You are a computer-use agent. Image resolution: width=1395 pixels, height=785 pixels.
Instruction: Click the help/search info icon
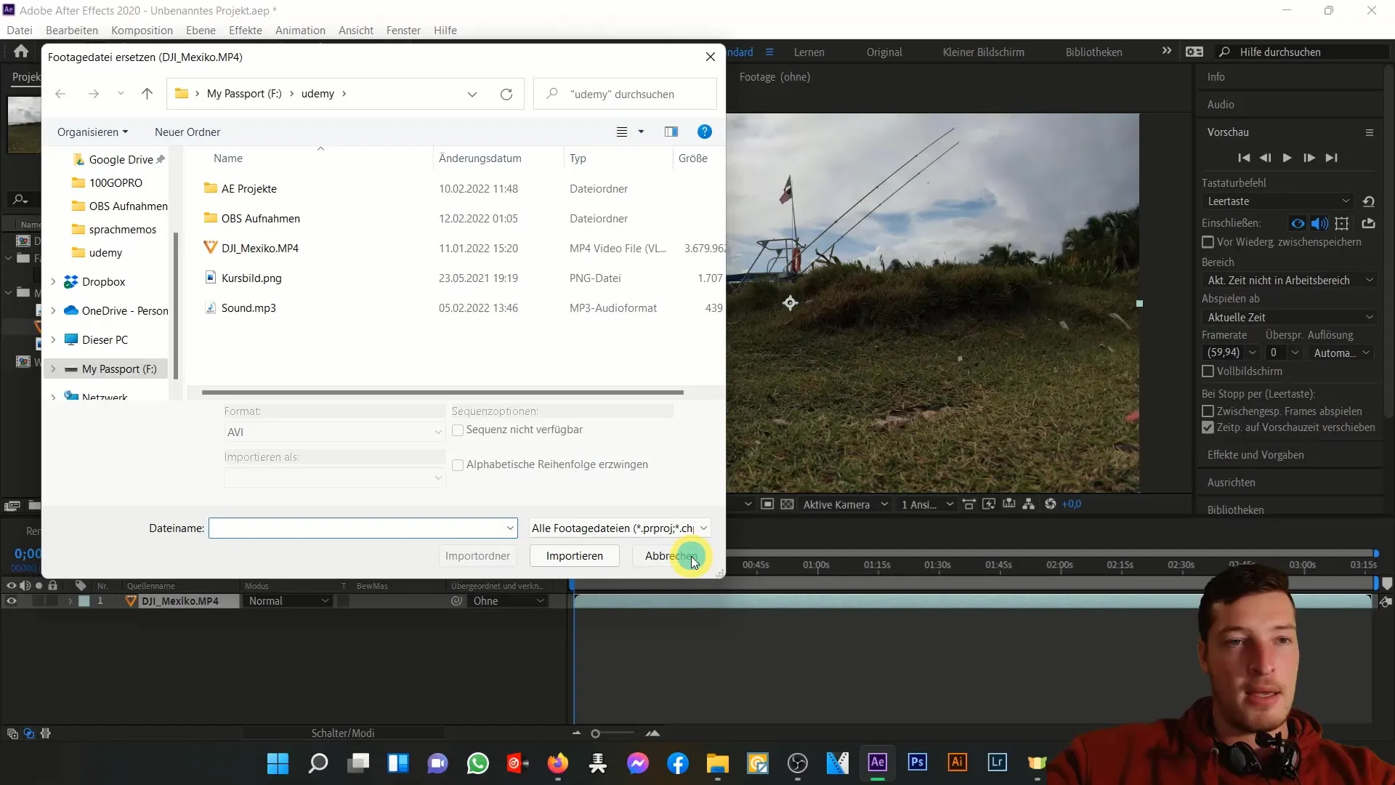[707, 132]
